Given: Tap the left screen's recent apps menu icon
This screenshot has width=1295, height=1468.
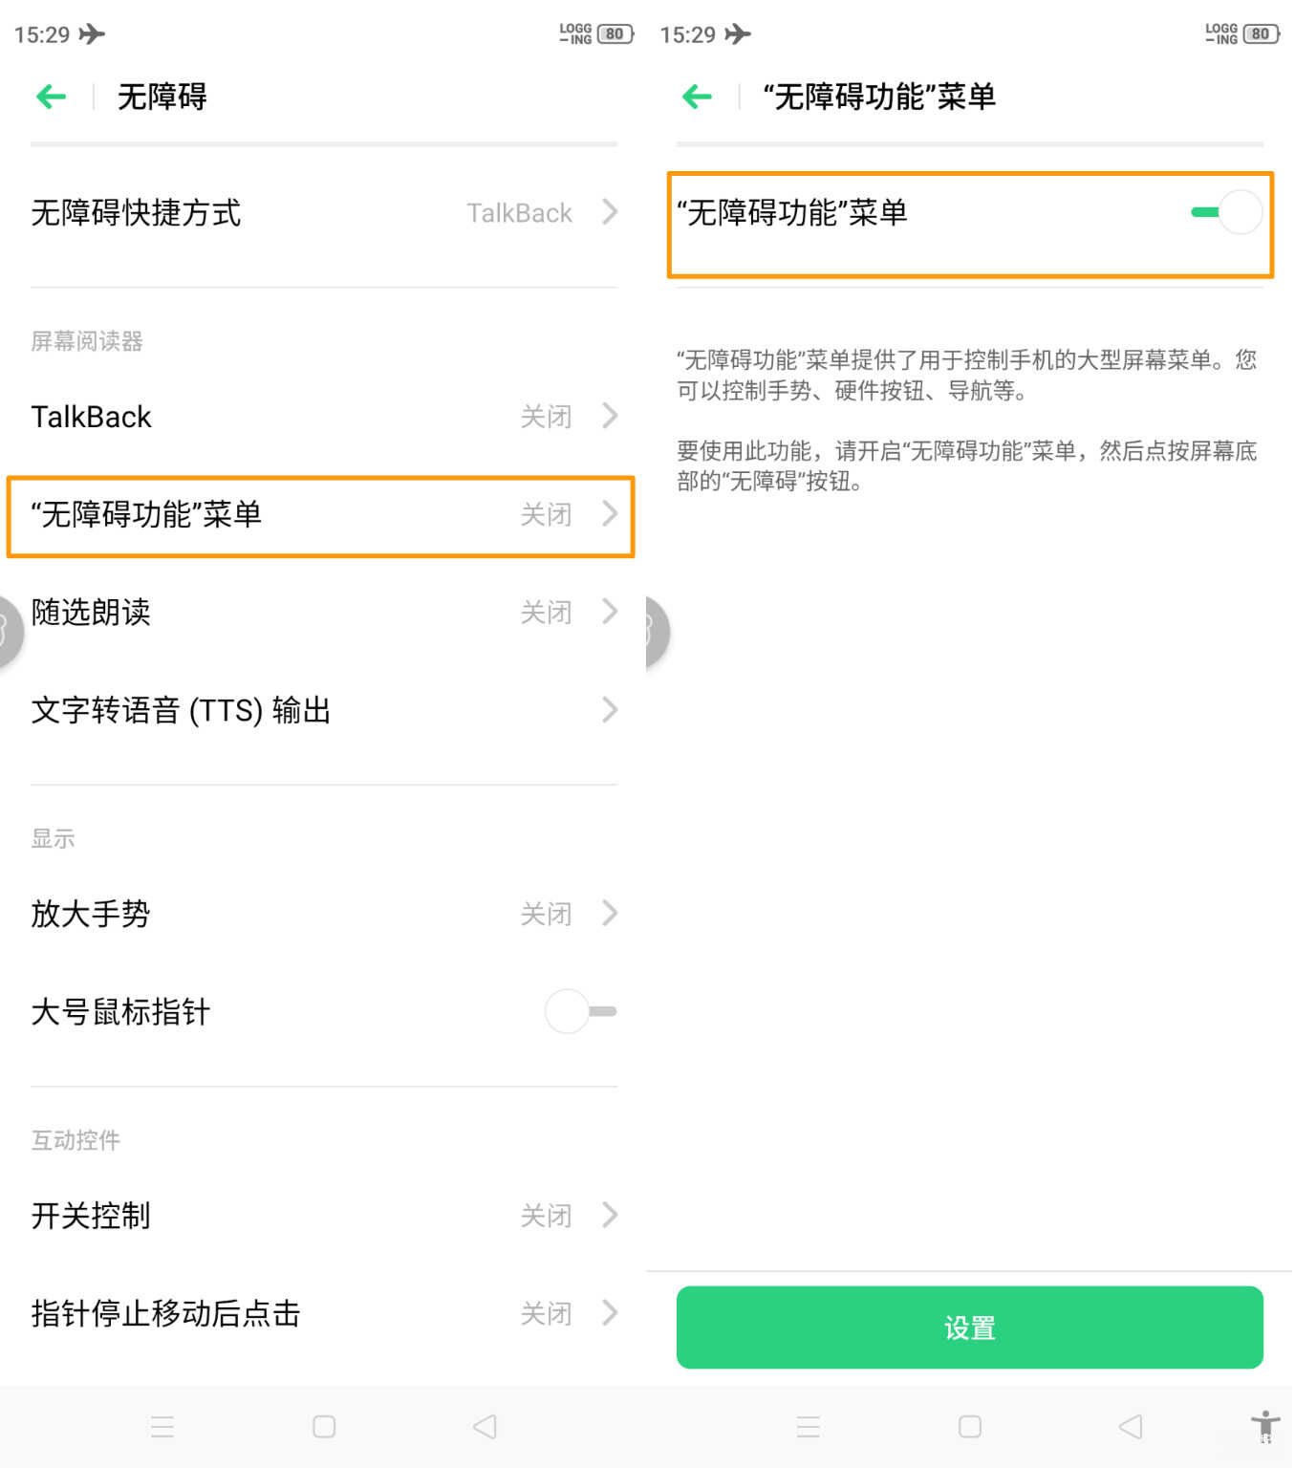Looking at the screenshot, I should pyautogui.click(x=162, y=1427).
